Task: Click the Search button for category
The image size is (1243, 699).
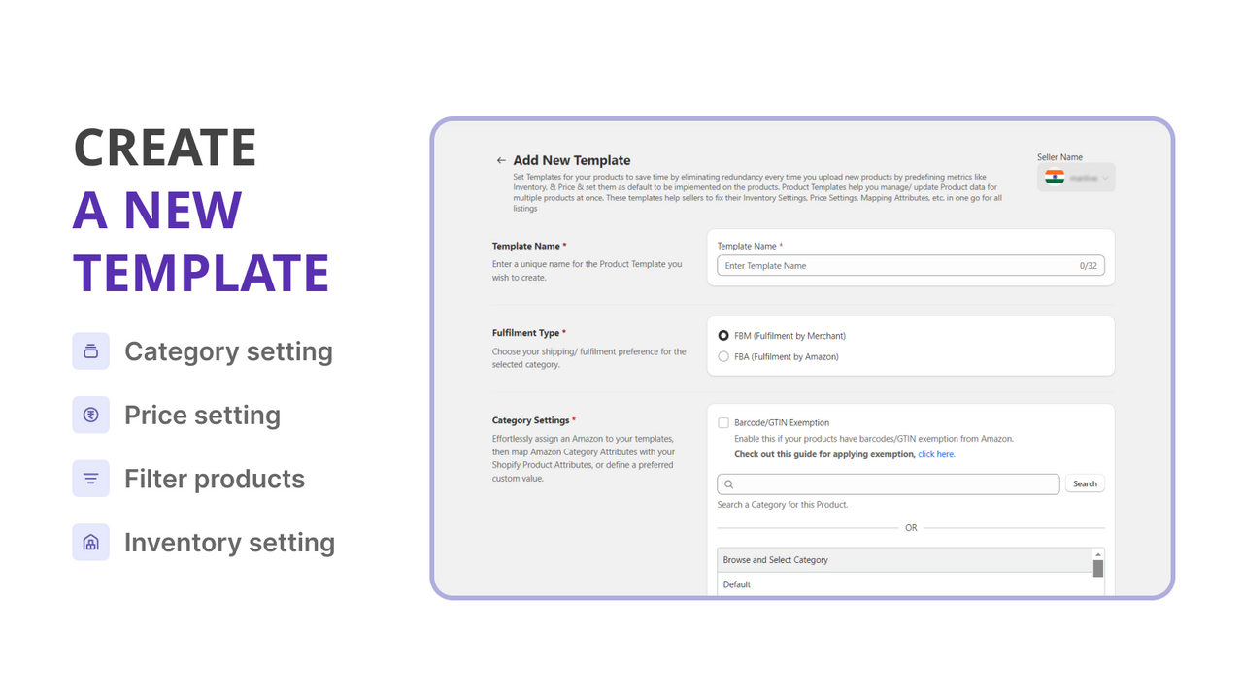Action: (1085, 483)
